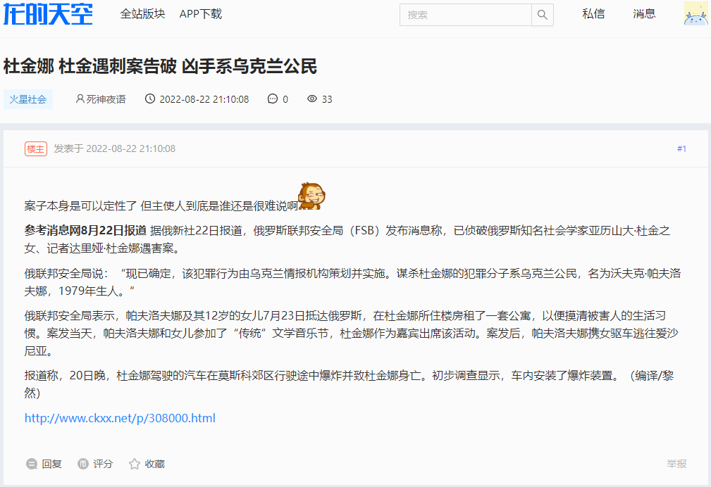
Task: Click the header date 2022-08-22 21:10:08
Action: tap(204, 99)
